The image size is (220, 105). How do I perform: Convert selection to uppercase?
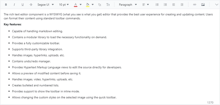point(108,5)
